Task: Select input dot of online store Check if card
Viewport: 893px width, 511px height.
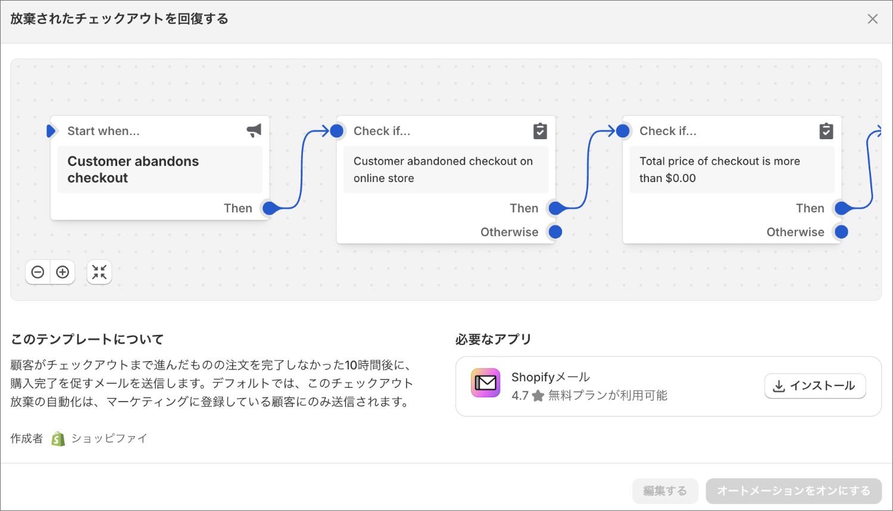Action: click(x=337, y=131)
